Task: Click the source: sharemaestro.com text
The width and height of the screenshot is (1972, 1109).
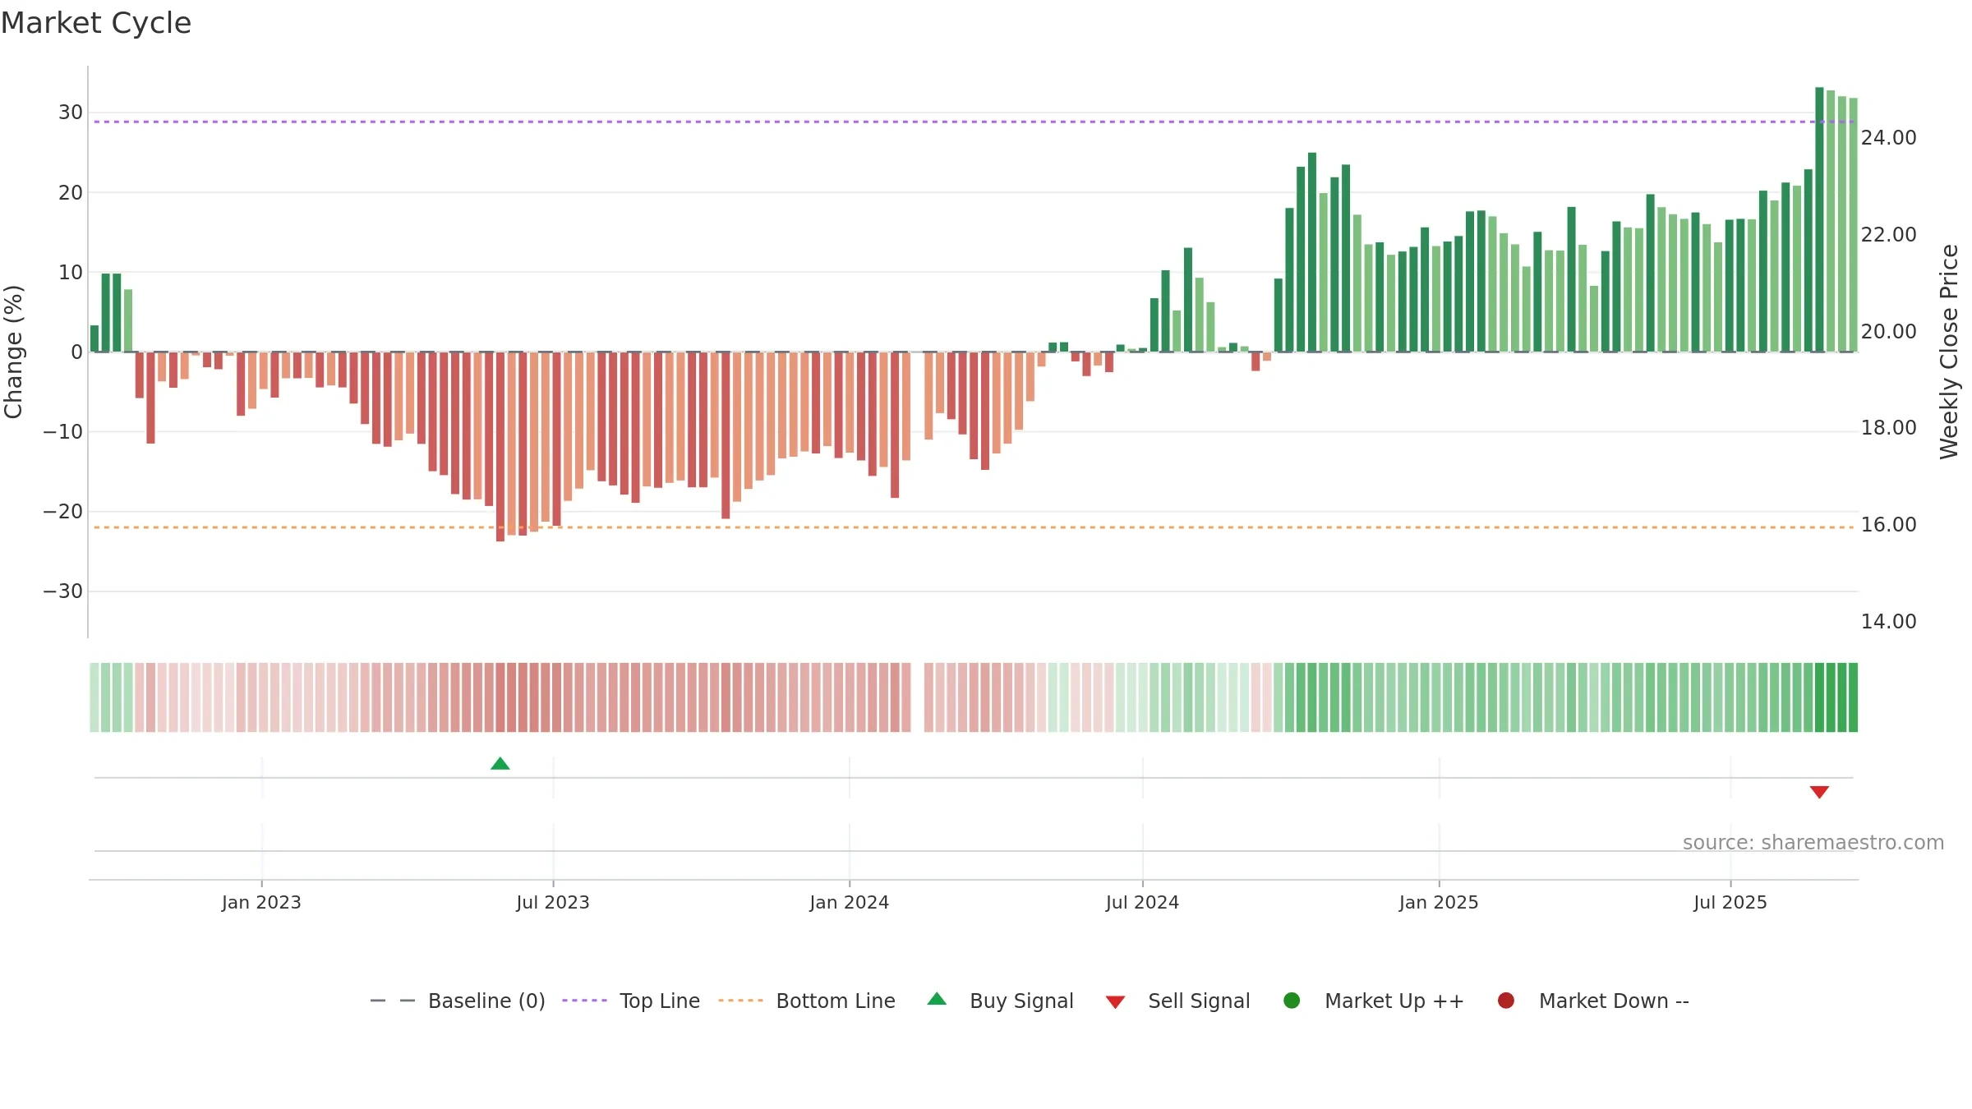Action: click(1813, 842)
